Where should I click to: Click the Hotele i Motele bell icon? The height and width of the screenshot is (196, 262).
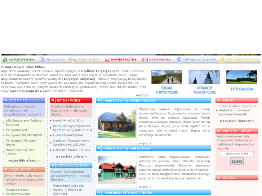(x=107, y=59)
